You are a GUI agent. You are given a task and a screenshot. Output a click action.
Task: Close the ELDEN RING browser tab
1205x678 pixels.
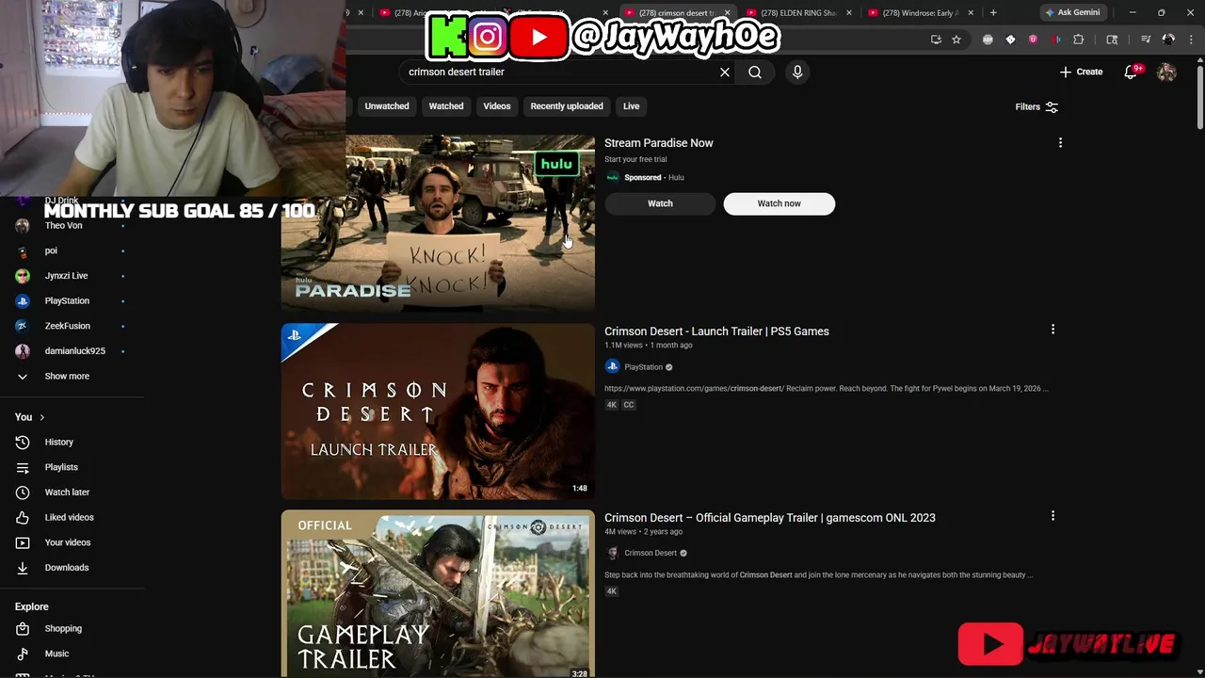(x=849, y=13)
